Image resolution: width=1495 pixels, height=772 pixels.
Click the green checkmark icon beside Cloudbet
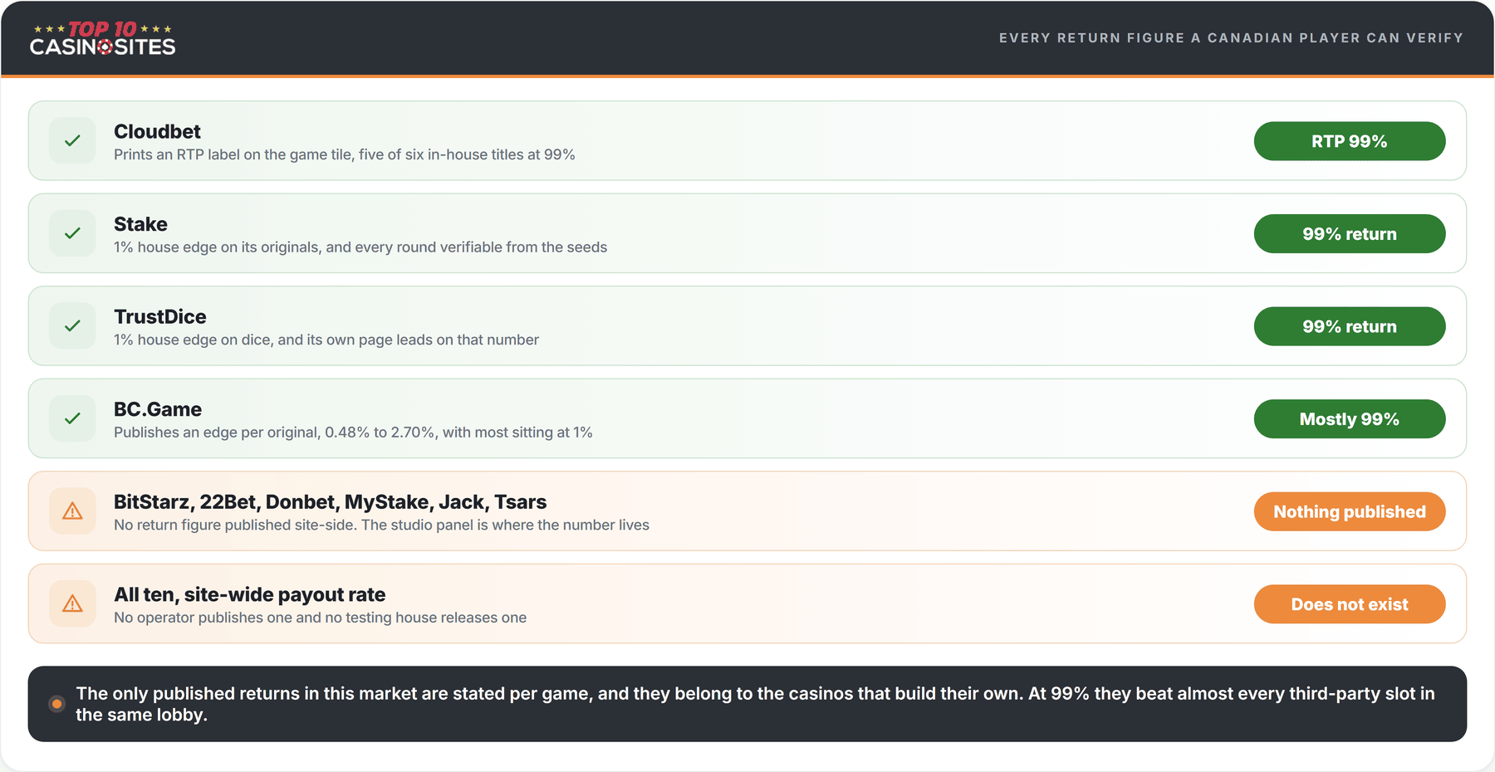click(x=72, y=141)
